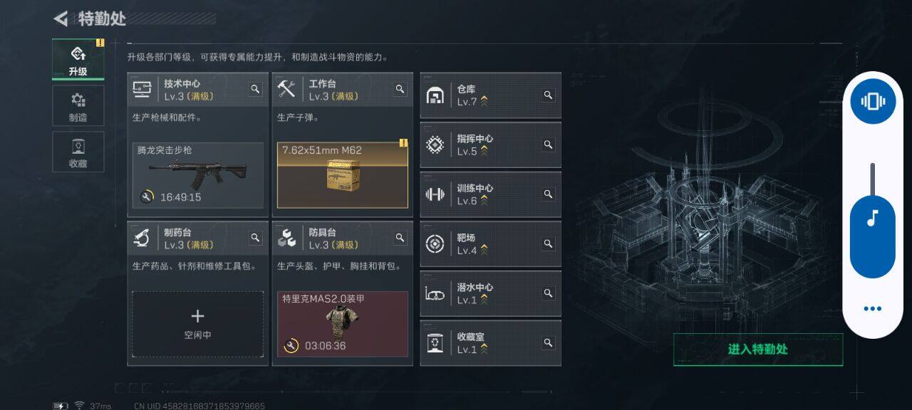Toggle the media music note button
This screenshot has width=912, height=410.
(873, 217)
